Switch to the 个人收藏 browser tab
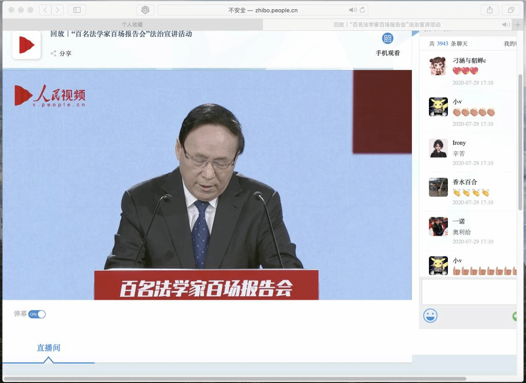 point(132,25)
